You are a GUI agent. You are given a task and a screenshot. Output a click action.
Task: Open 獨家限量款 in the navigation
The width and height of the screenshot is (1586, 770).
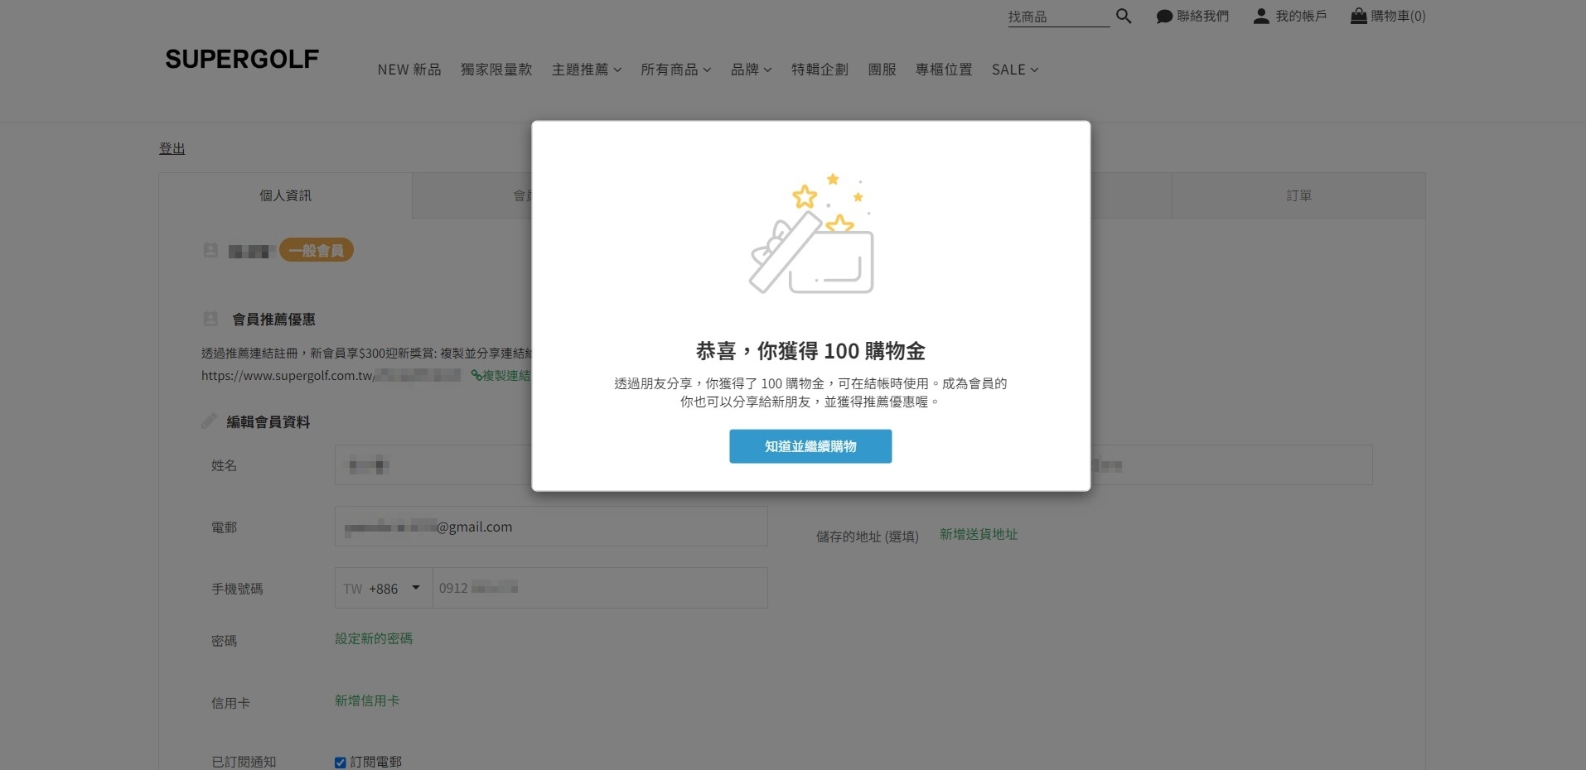pos(496,70)
